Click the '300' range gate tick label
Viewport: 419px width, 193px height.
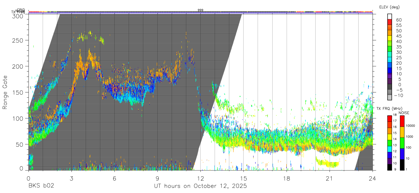click(17, 16)
